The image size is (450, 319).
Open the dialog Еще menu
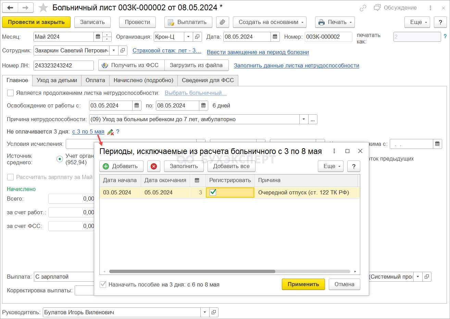(x=331, y=166)
